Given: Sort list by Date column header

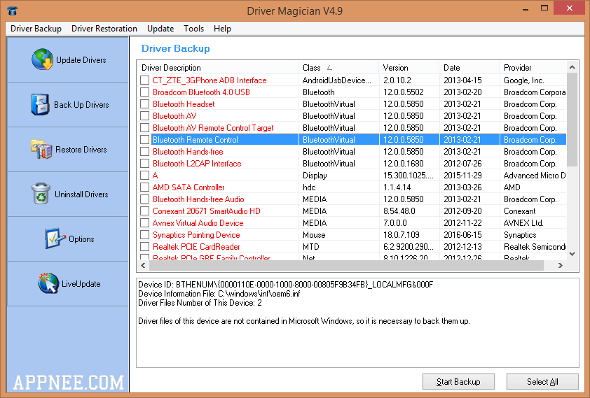Looking at the screenshot, I should coord(469,68).
